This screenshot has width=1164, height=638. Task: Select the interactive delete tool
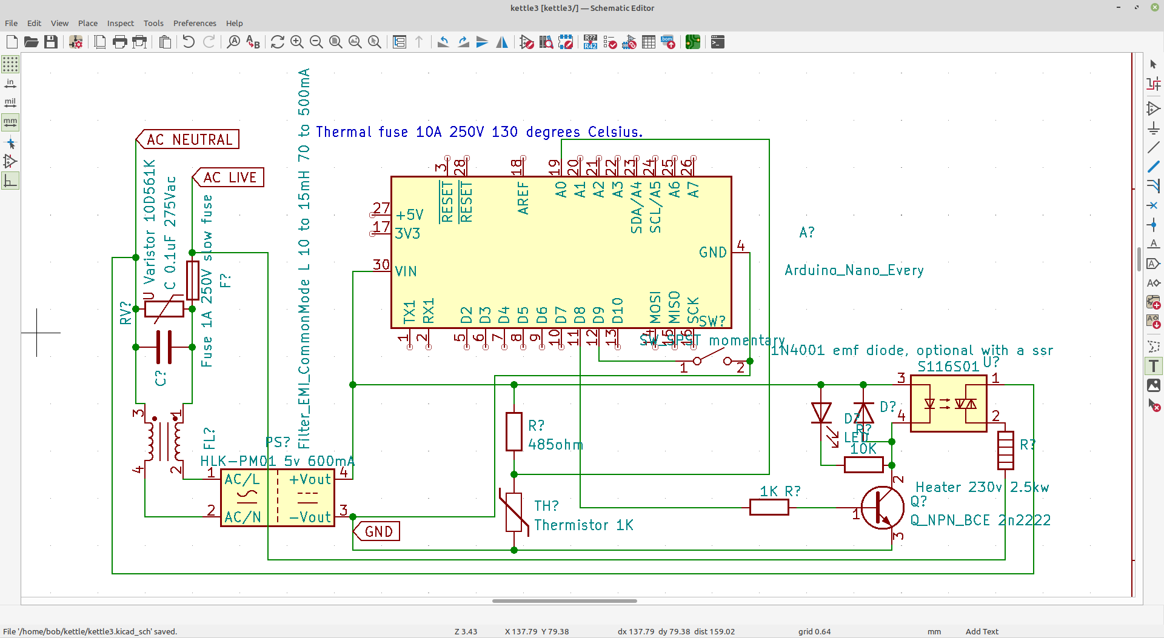(1154, 406)
